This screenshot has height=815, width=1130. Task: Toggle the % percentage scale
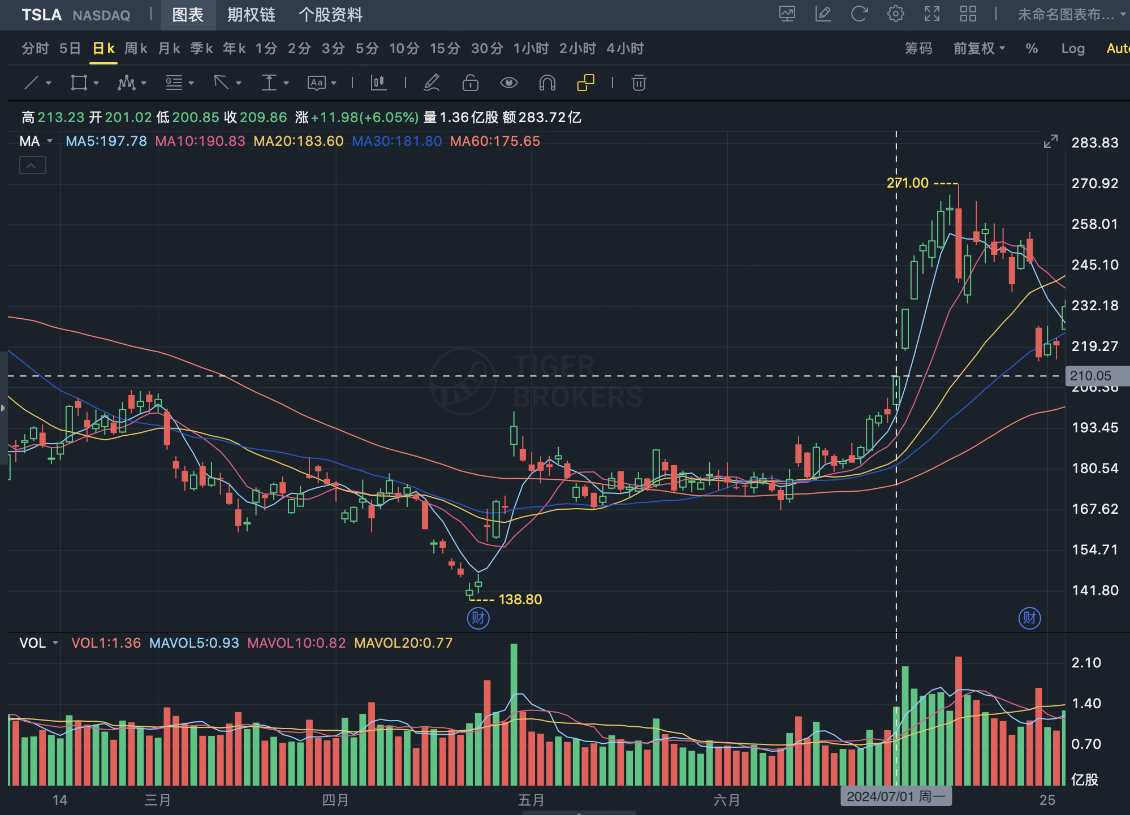coord(1032,49)
